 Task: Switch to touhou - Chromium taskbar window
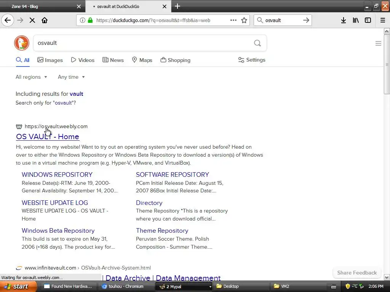(x=126, y=287)
